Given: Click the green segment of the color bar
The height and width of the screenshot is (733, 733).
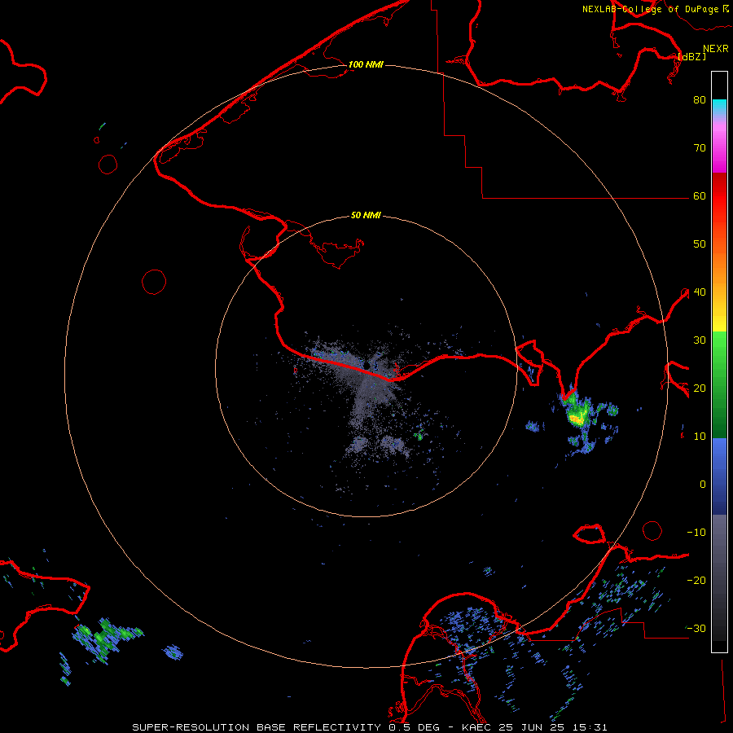Looking at the screenshot, I should (x=719, y=384).
